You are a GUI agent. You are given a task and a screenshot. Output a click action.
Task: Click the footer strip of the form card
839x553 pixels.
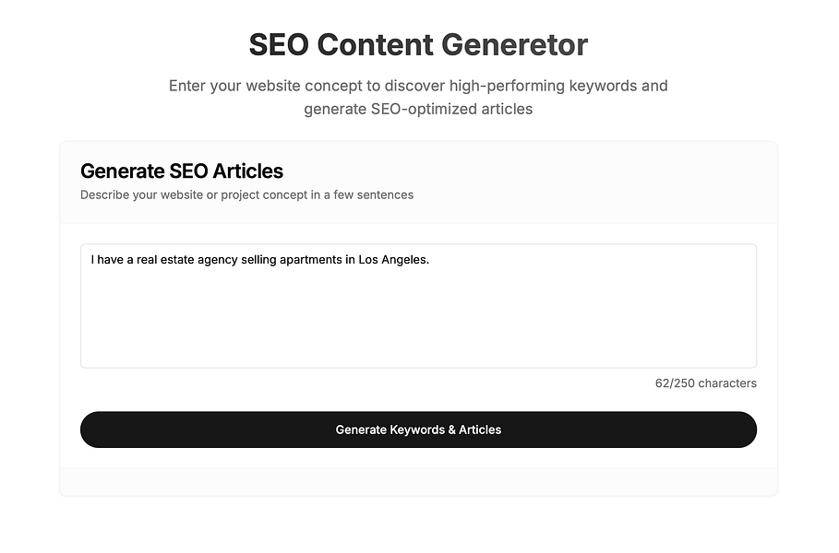(x=418, y=479)
